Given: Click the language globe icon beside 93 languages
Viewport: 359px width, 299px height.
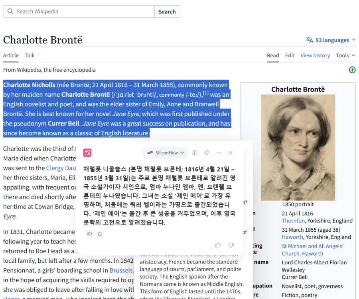Looking at the screenshot, I should [x=309, y=40].
